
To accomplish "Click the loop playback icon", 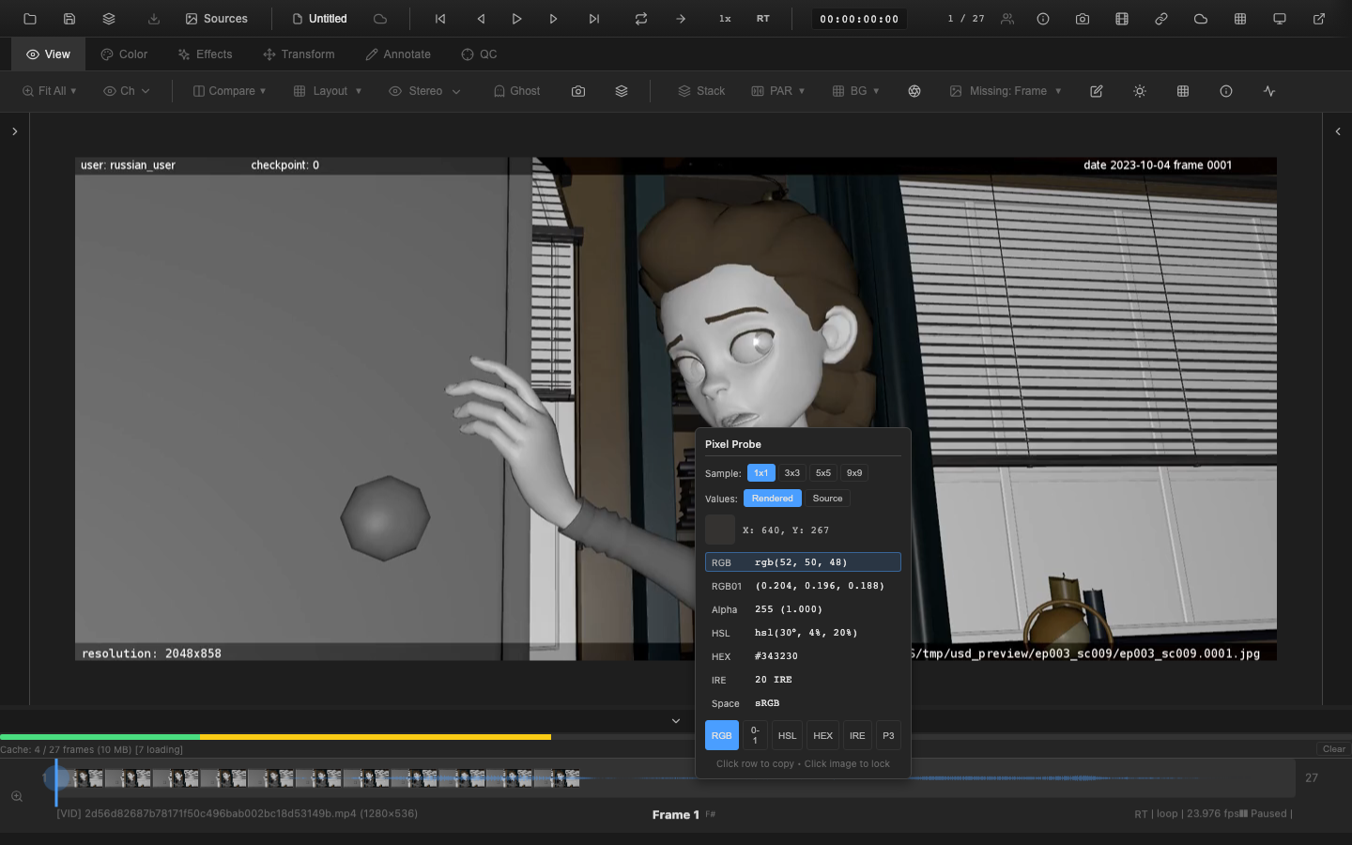I will (641, 19).
